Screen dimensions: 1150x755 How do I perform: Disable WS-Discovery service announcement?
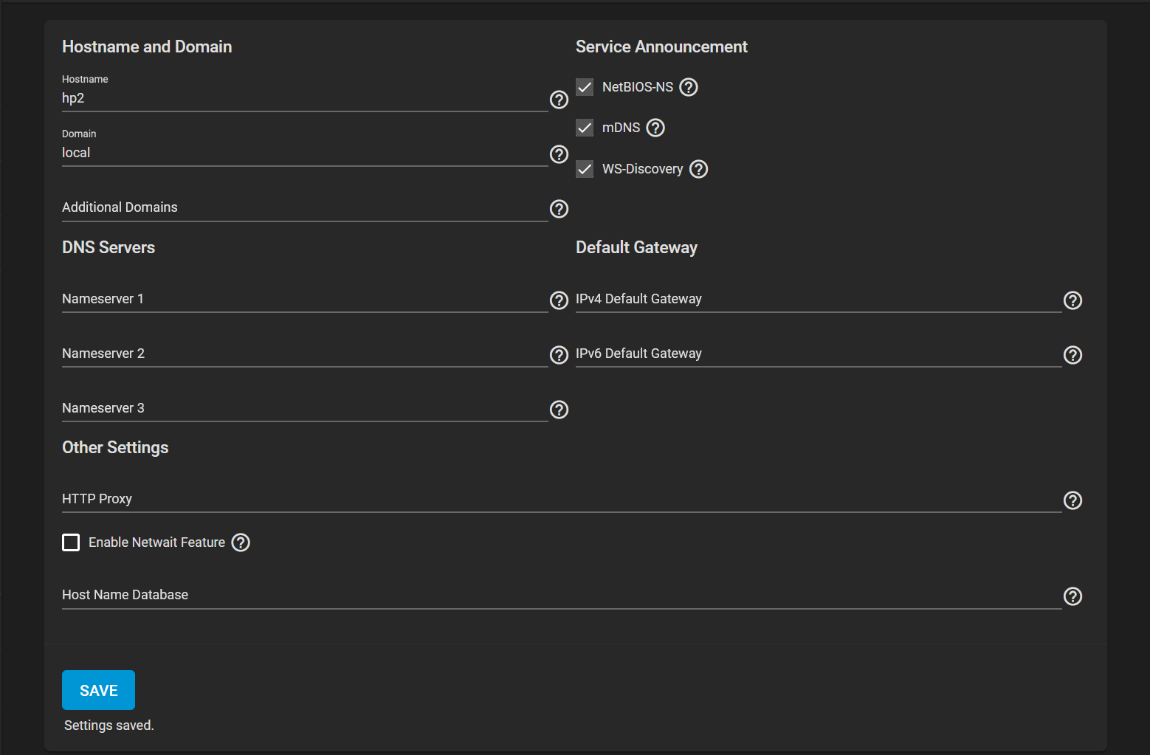click(585, 169)
